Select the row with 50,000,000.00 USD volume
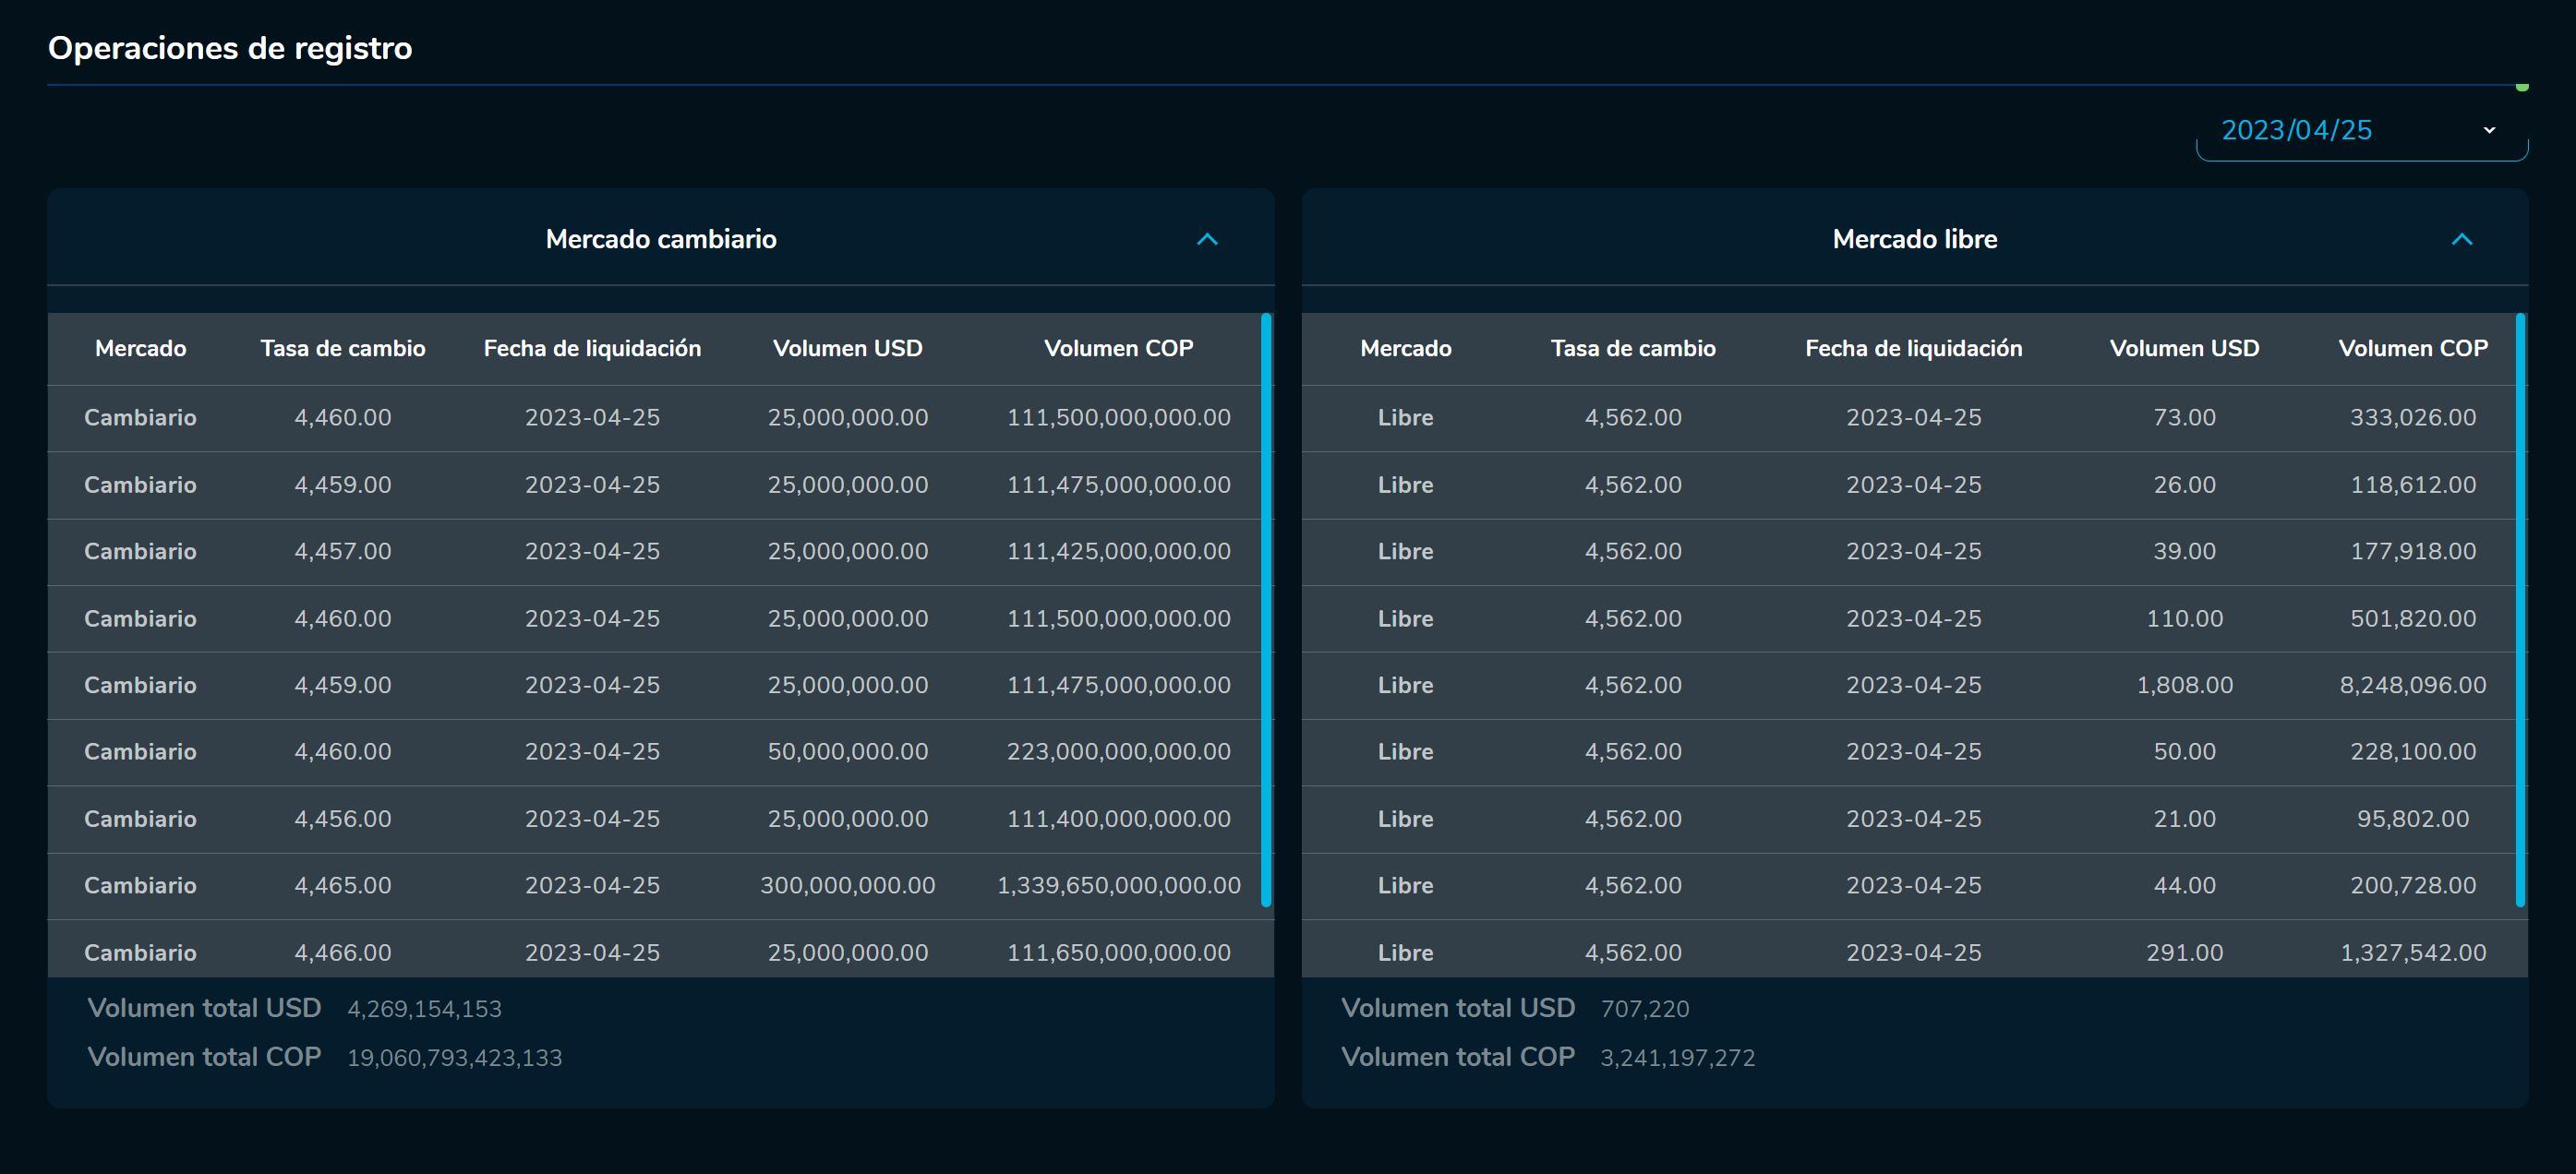The height and width of the screenshot is (1174, 2576). coord(847,752)
